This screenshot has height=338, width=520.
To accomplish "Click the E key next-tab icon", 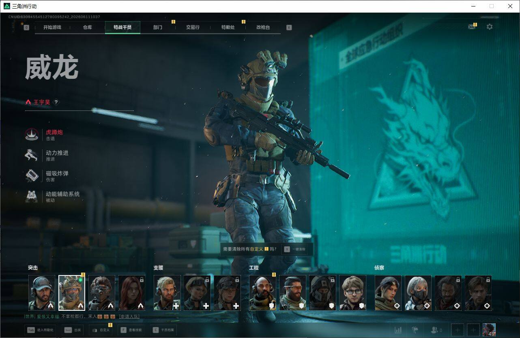I will 289,28.
